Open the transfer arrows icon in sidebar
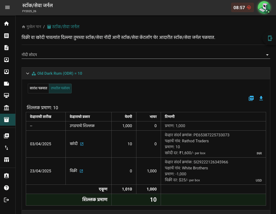Screen dimensions: 276x214 coord(6,148)
